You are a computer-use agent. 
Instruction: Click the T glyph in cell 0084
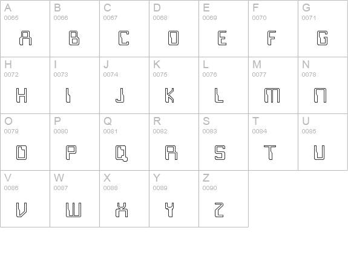point(270,153)
